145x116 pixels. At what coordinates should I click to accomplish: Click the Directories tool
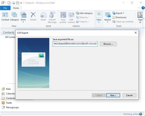click(119, 17)
